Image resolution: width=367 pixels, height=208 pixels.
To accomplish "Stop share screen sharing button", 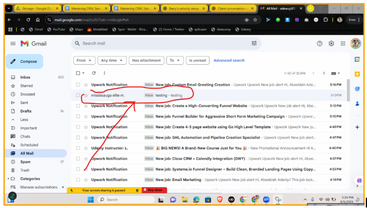I will tap(154, 190).
